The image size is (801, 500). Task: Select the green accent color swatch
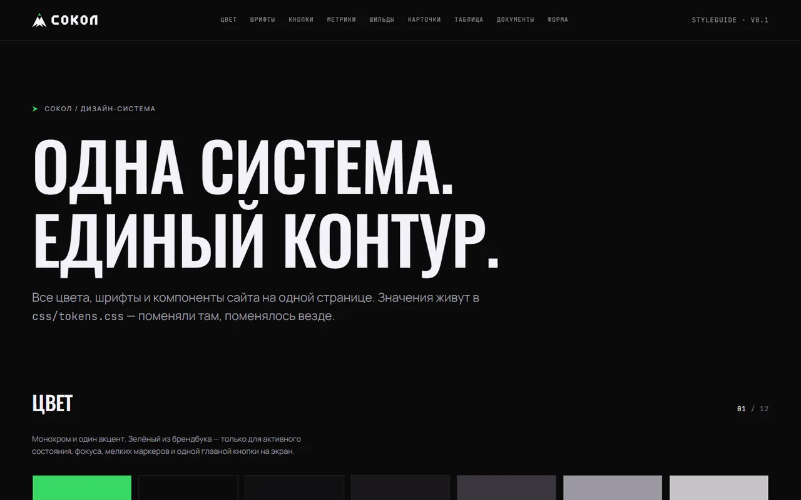click(82, 487)
